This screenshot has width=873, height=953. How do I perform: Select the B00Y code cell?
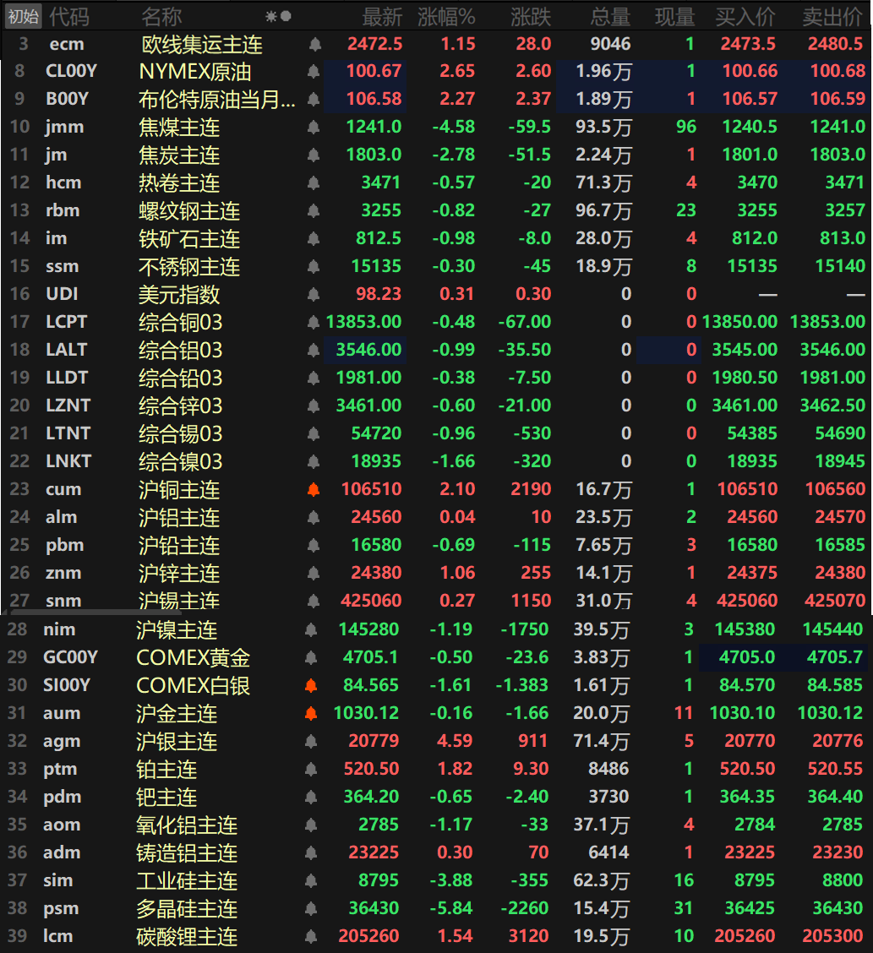click(67, 99)
